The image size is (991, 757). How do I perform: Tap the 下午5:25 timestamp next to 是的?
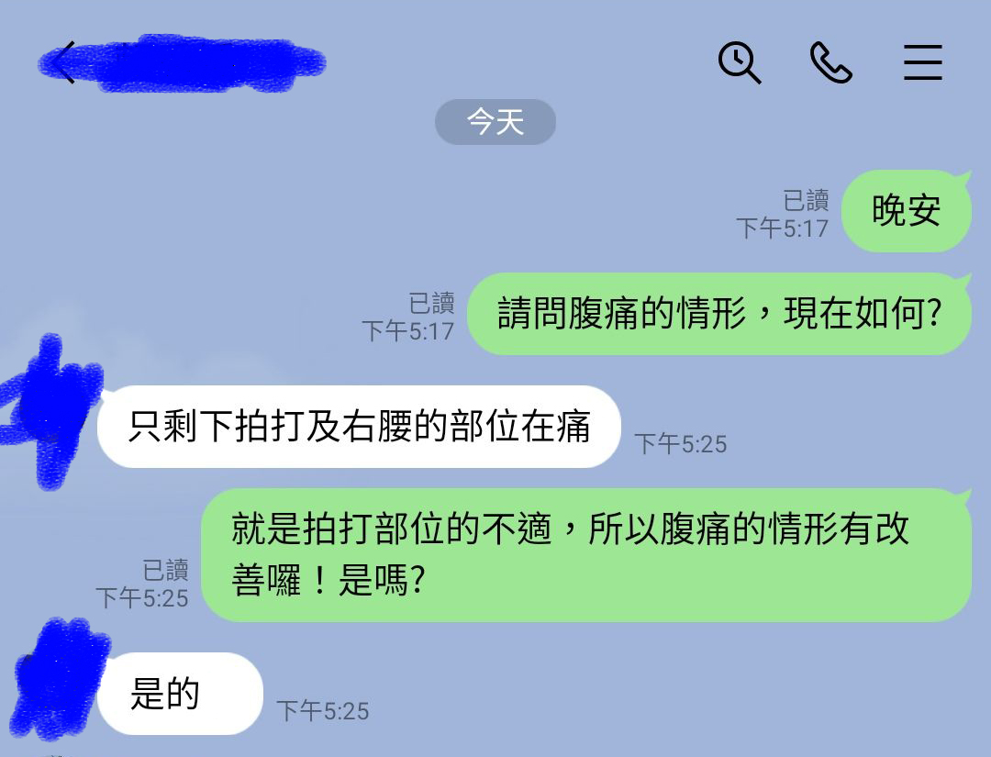pos(322,711)
